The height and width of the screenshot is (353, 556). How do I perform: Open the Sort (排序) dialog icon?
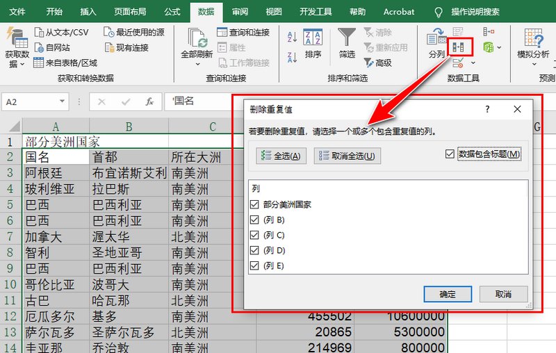pyautogui.click(x=313, y=38)
